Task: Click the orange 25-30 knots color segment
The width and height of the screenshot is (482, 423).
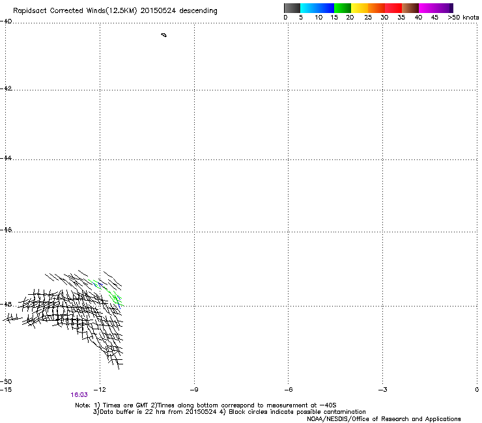Action: (376, 8)
